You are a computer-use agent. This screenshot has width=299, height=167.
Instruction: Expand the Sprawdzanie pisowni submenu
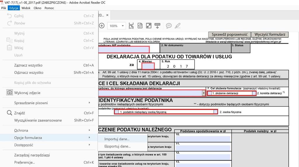pyautogui.click(x=89, y=103)
